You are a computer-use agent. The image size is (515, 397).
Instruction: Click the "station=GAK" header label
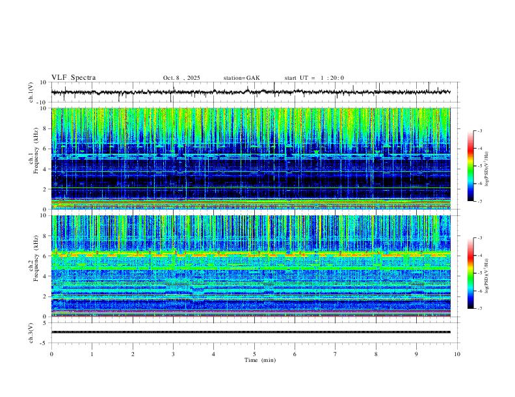pos(241,78)
